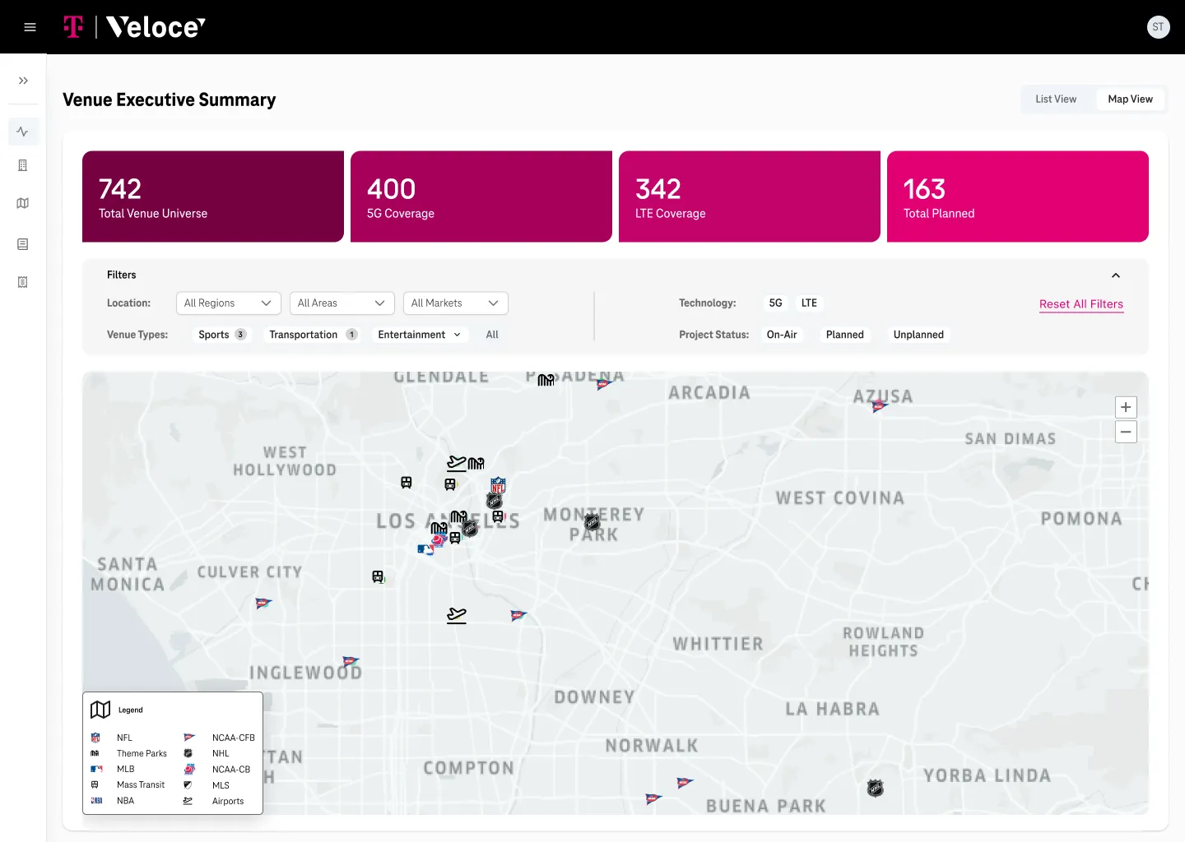Expand the Entertainment venue type dropdown
Viewport: 1185px width, 842px height.
420,335
